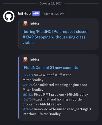Open commit 921f32b hash link
Image resolution: width=102 pixels, height=125 pixels.
(x=28, y=85)
